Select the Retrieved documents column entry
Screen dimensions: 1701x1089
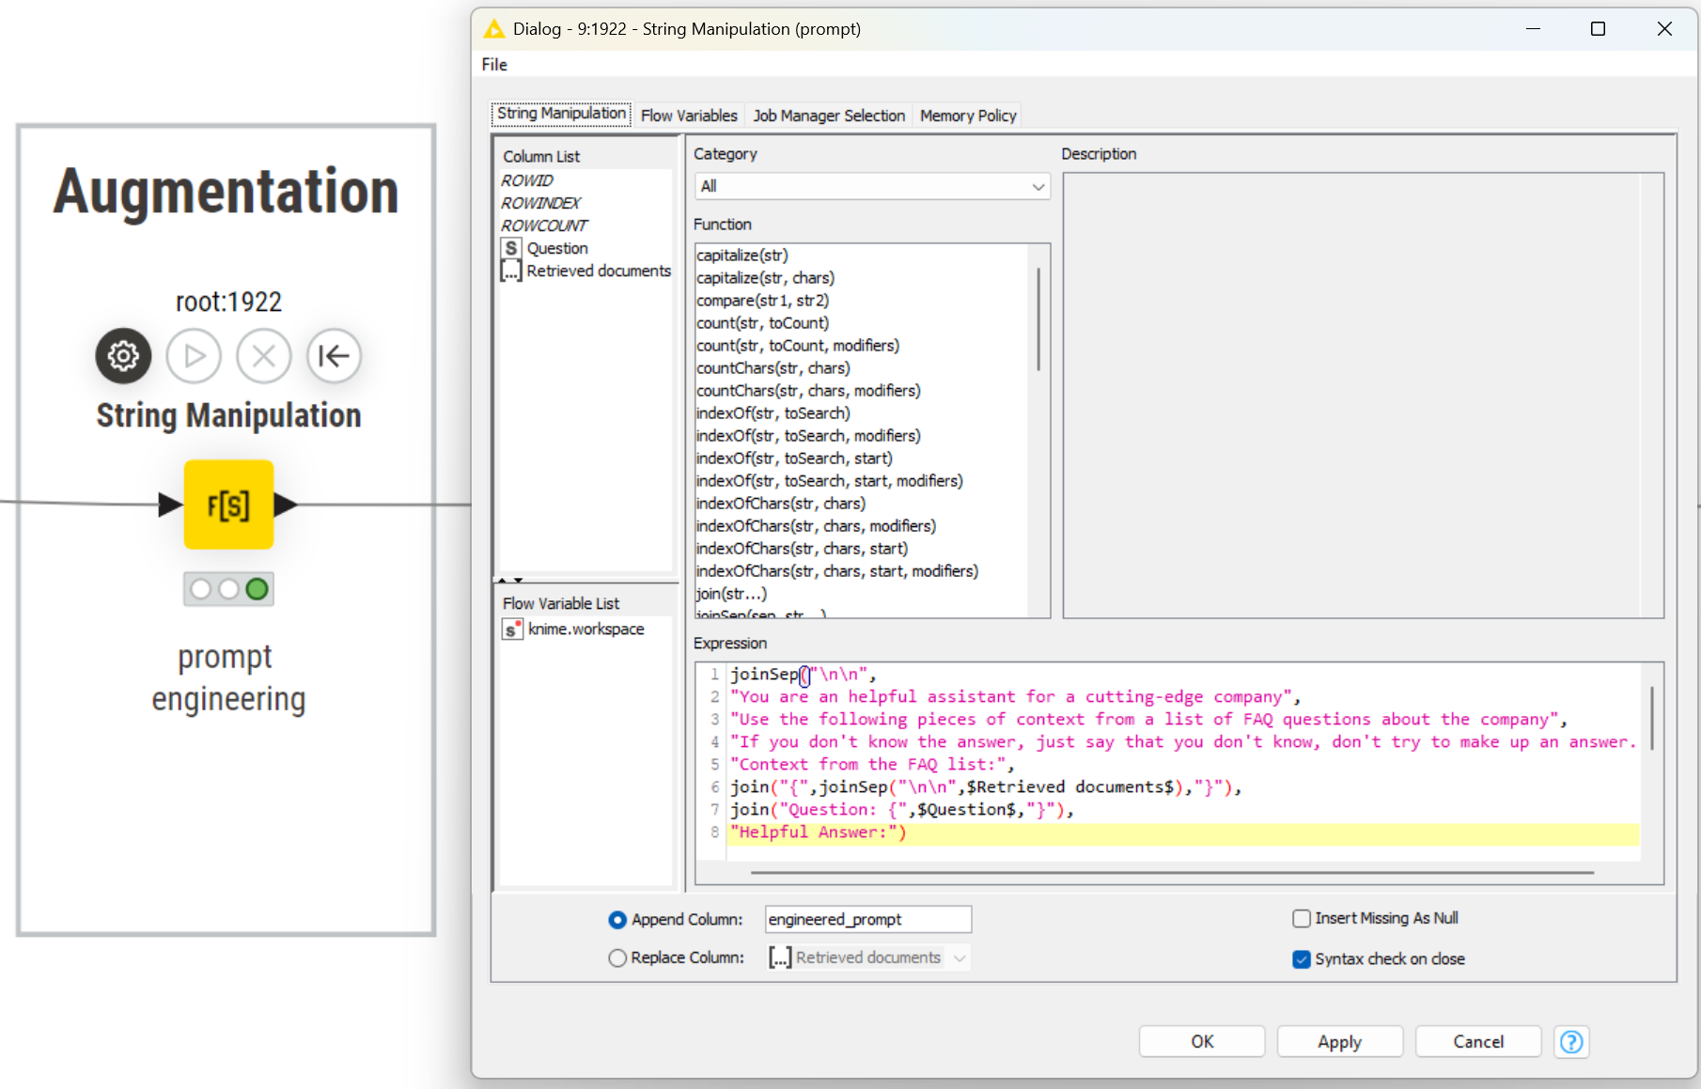(x=599, y=271)
